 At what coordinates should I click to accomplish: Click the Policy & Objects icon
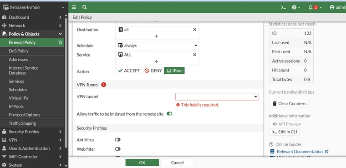4,34
